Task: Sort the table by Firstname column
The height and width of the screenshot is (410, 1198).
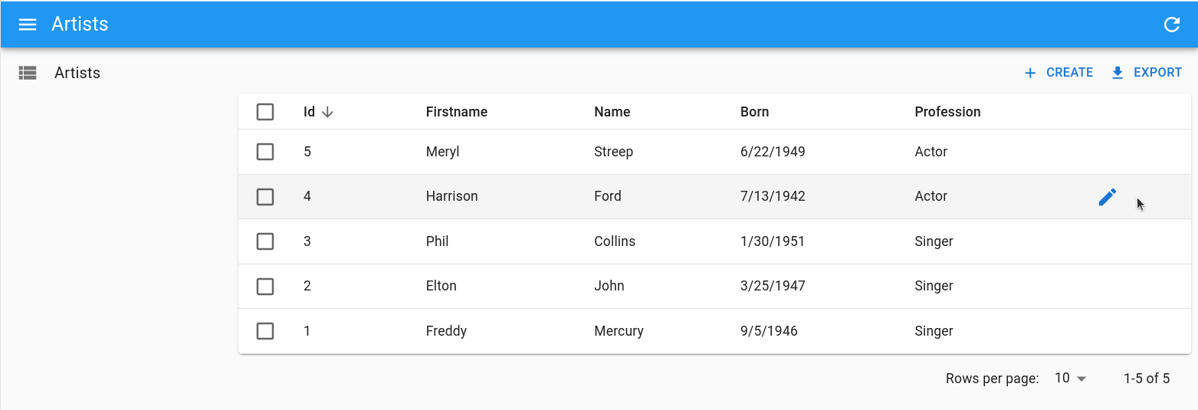Action: pyautogui.click(x=456, y=112)
